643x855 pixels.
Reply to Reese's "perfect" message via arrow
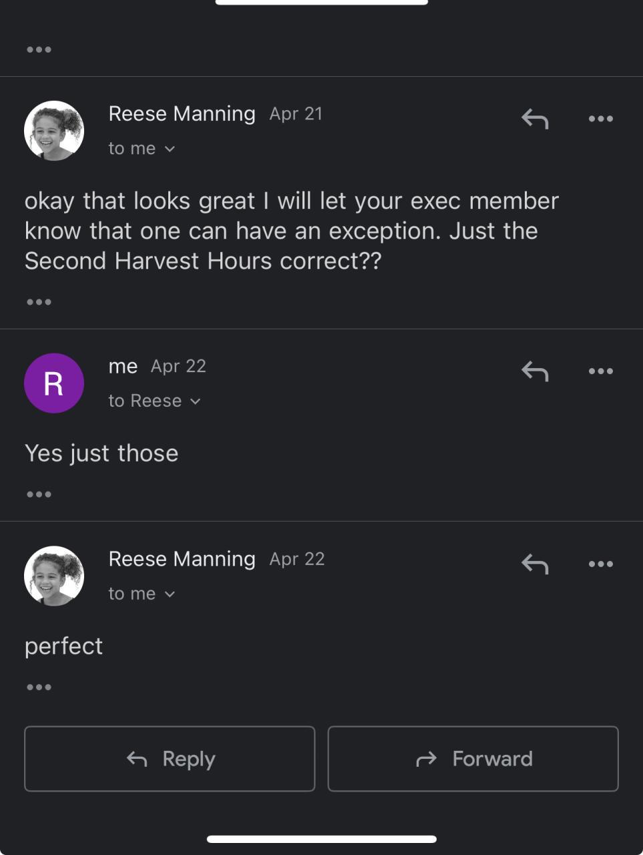[535, 564]
